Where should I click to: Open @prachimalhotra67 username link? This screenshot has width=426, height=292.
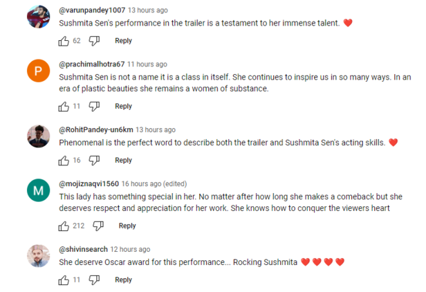pos(90,64)
